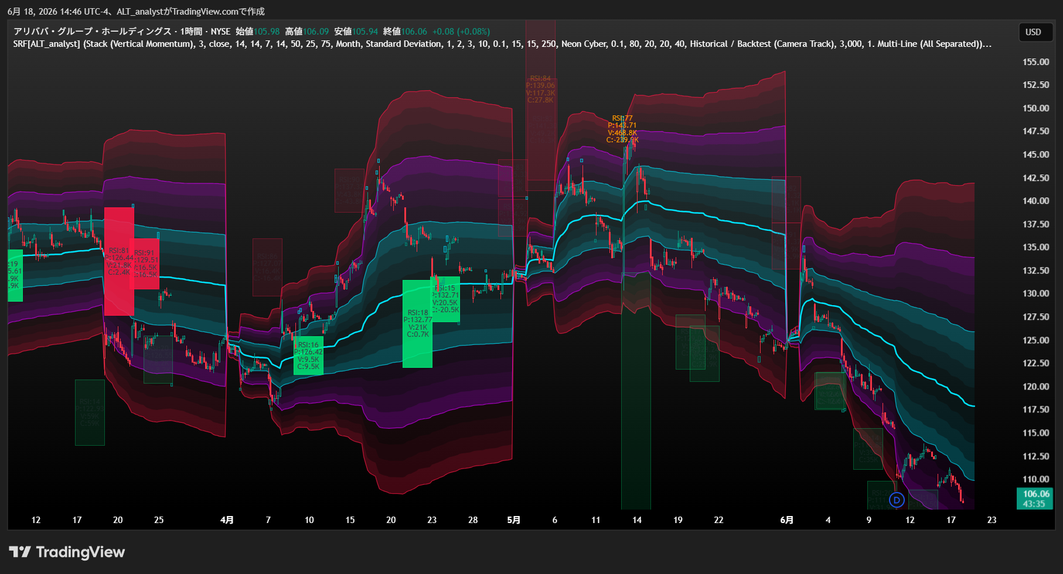This screenshot has width=1063, height=574.
Task: Click the 137.50 price axis label
Action: click(x=1035, y=224)
